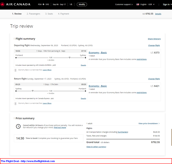Click View in other currency link
Image resolution: width=172 pixels, height=164 pixels.
pyautogui.click(x=96, y=147)
